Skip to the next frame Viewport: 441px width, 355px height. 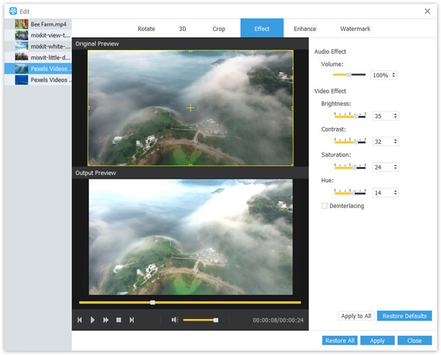point(132,320)
